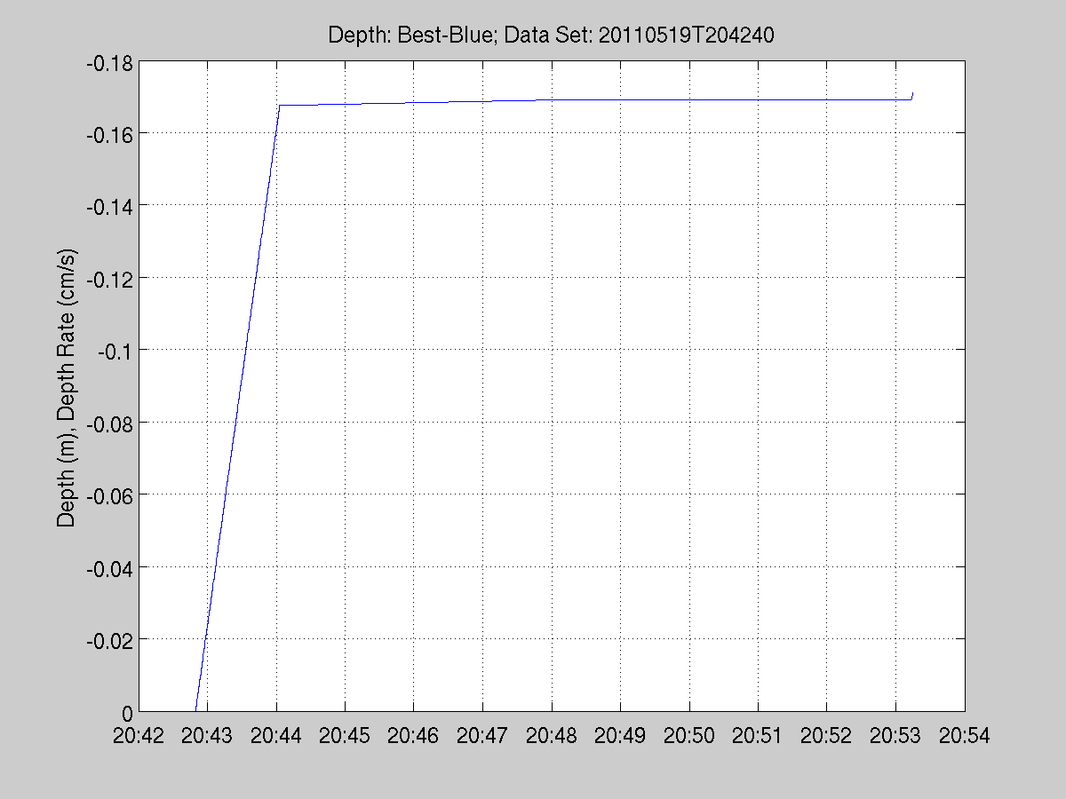Click the blue line's end point after 20:53
This screenshot has width=1066, height=799.
(x=912, y=93)
